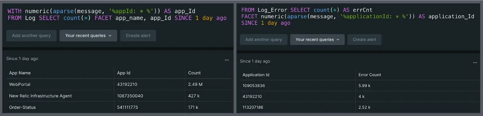Open the left panel's three-dot options menu
The image size is (483, 116).
[226, 60]
